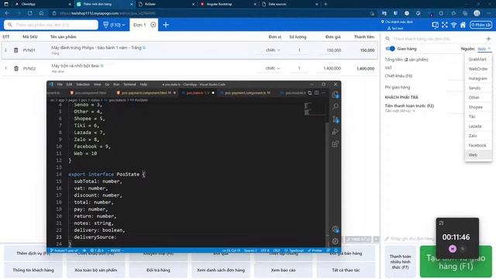
Task: Select Lazada from source list
Action: [x=478, y=126]
